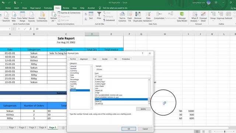Select the Currency category
This screenshot has height=133, width=236.
[x=74, y=71]
